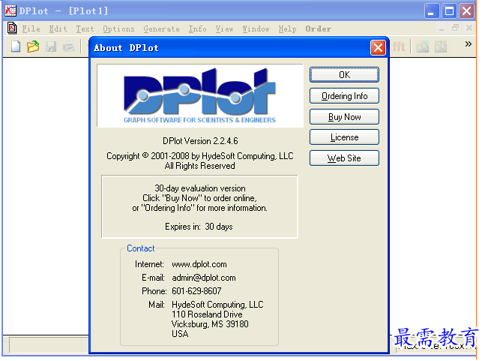
Task: Maximize the DPlot main window
Action: [x=449, y=11]
